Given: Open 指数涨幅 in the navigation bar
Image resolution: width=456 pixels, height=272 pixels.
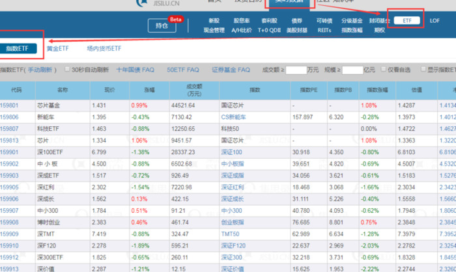Looking at the screenshot, I should (352, 30).
